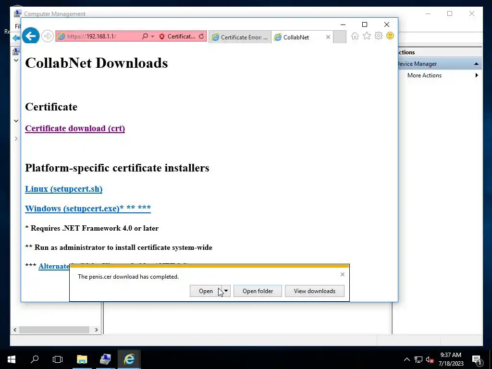Go back with the blue back arrow in Internet Explorer
The height and width of the screenshot is (369, 492).
pyautogui.click(x=30, y=36)
